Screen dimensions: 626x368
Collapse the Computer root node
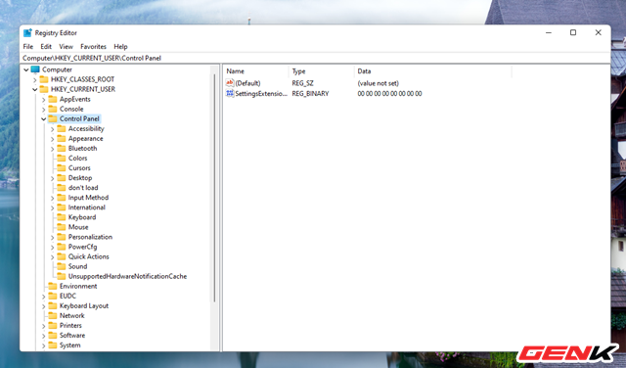click(26, 69)
